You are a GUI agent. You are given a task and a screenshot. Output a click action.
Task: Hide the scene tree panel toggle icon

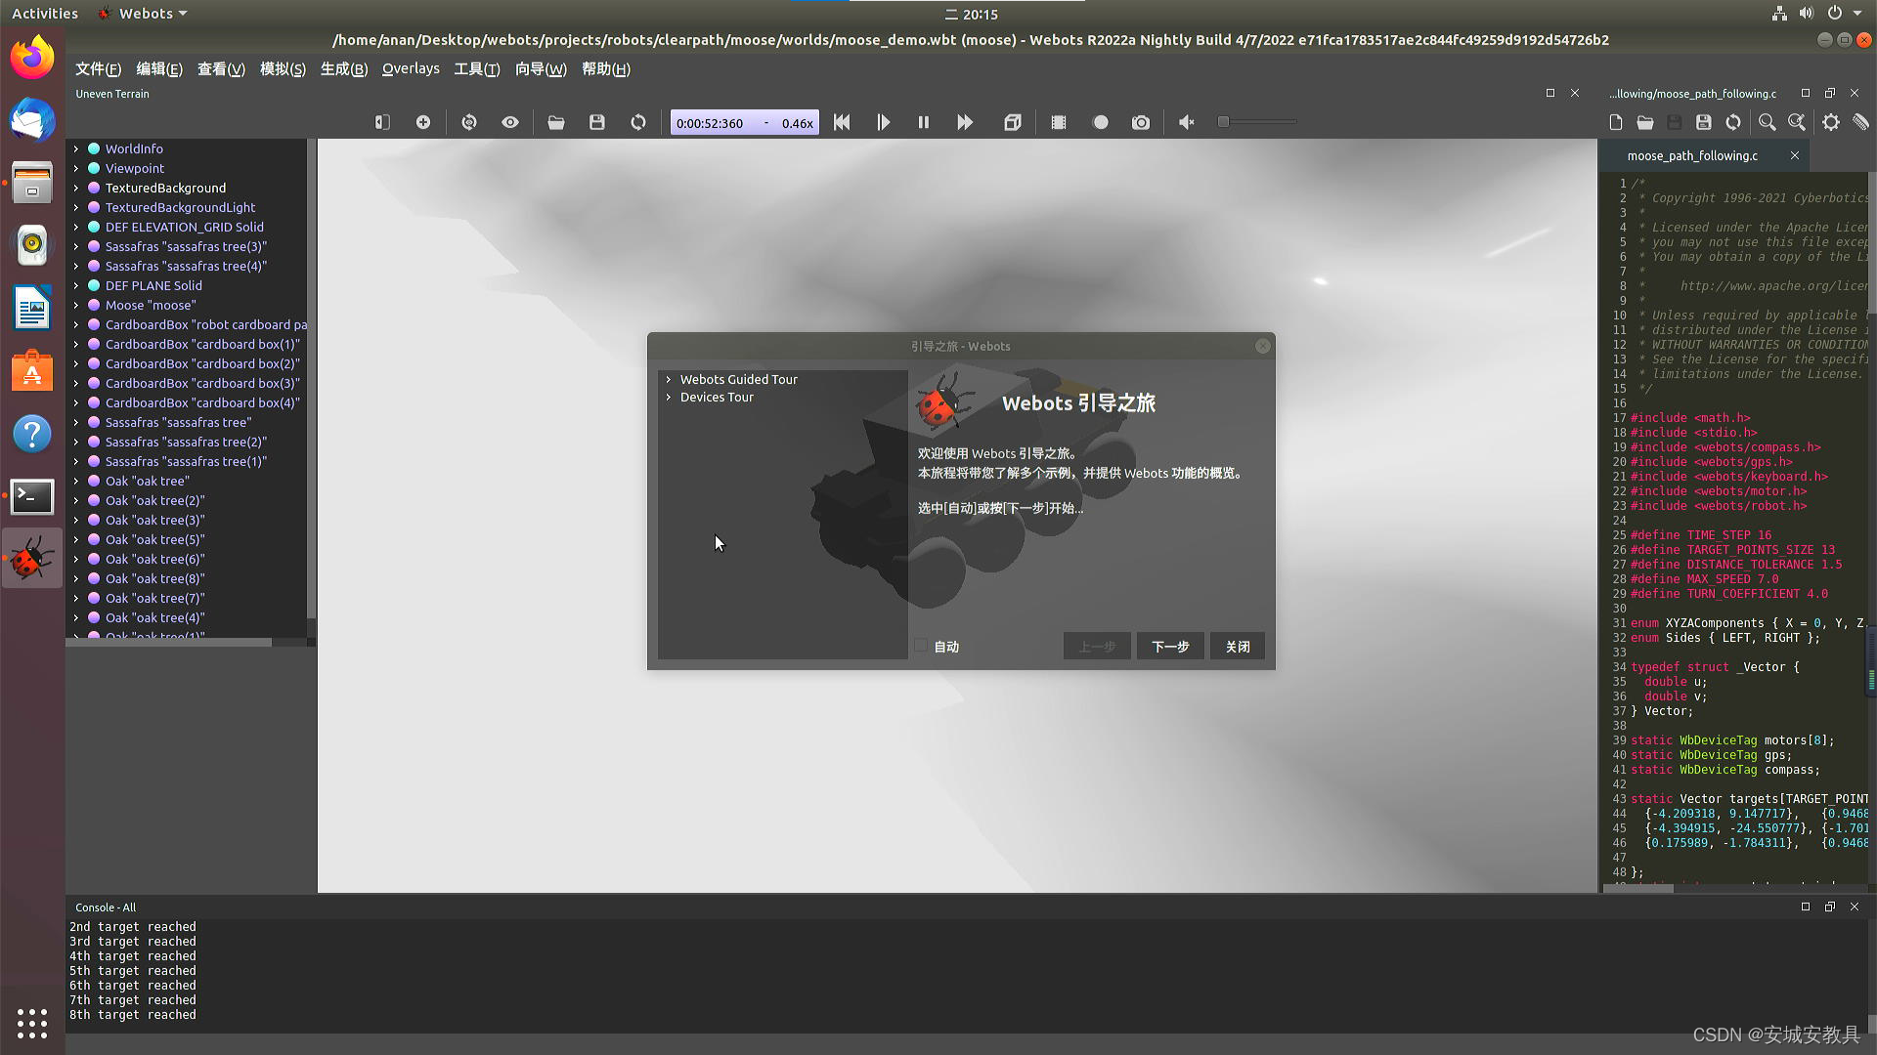[x=382, y=122]
